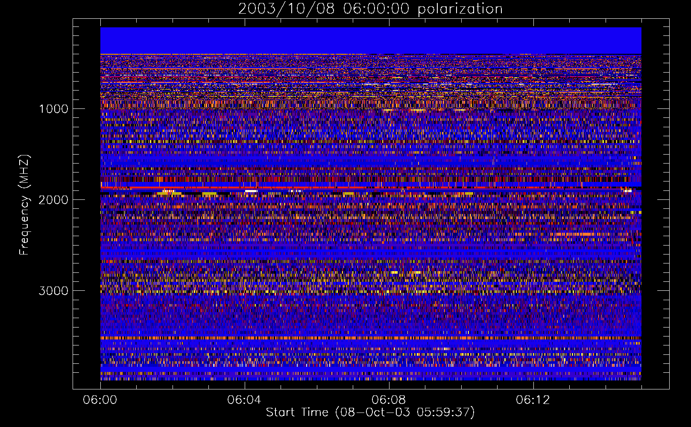Click the 'Frequency (MHZ)' y-axis title
The height and width of the screenshot is (427, 691).
point(24,205)
